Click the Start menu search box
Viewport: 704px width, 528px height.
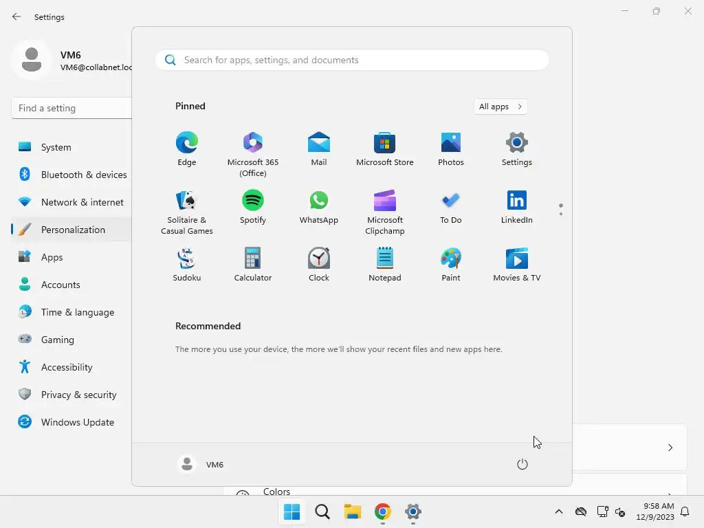pos(352,60)
